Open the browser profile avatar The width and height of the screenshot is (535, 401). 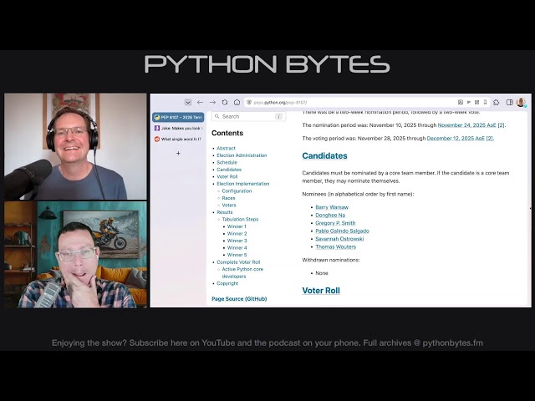point(521,102)
